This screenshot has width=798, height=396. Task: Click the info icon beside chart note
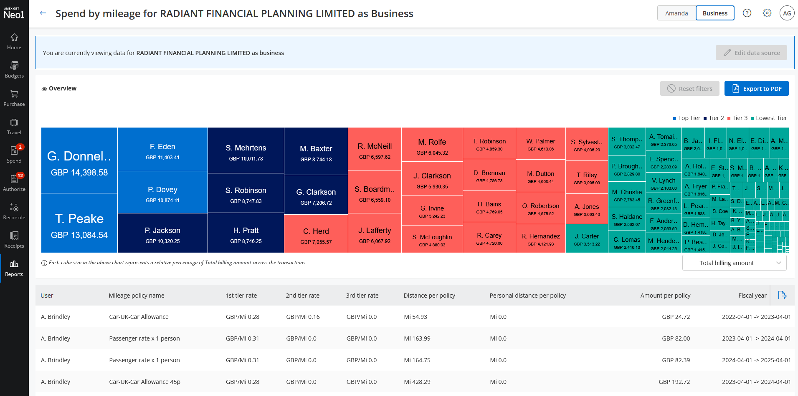44,263
